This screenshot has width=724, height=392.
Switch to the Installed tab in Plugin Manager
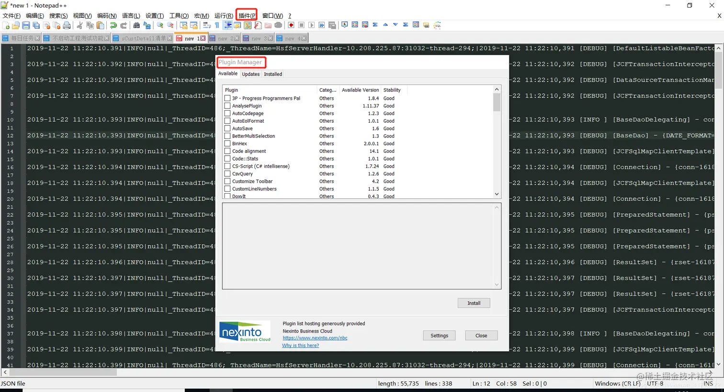click(273, 74)
